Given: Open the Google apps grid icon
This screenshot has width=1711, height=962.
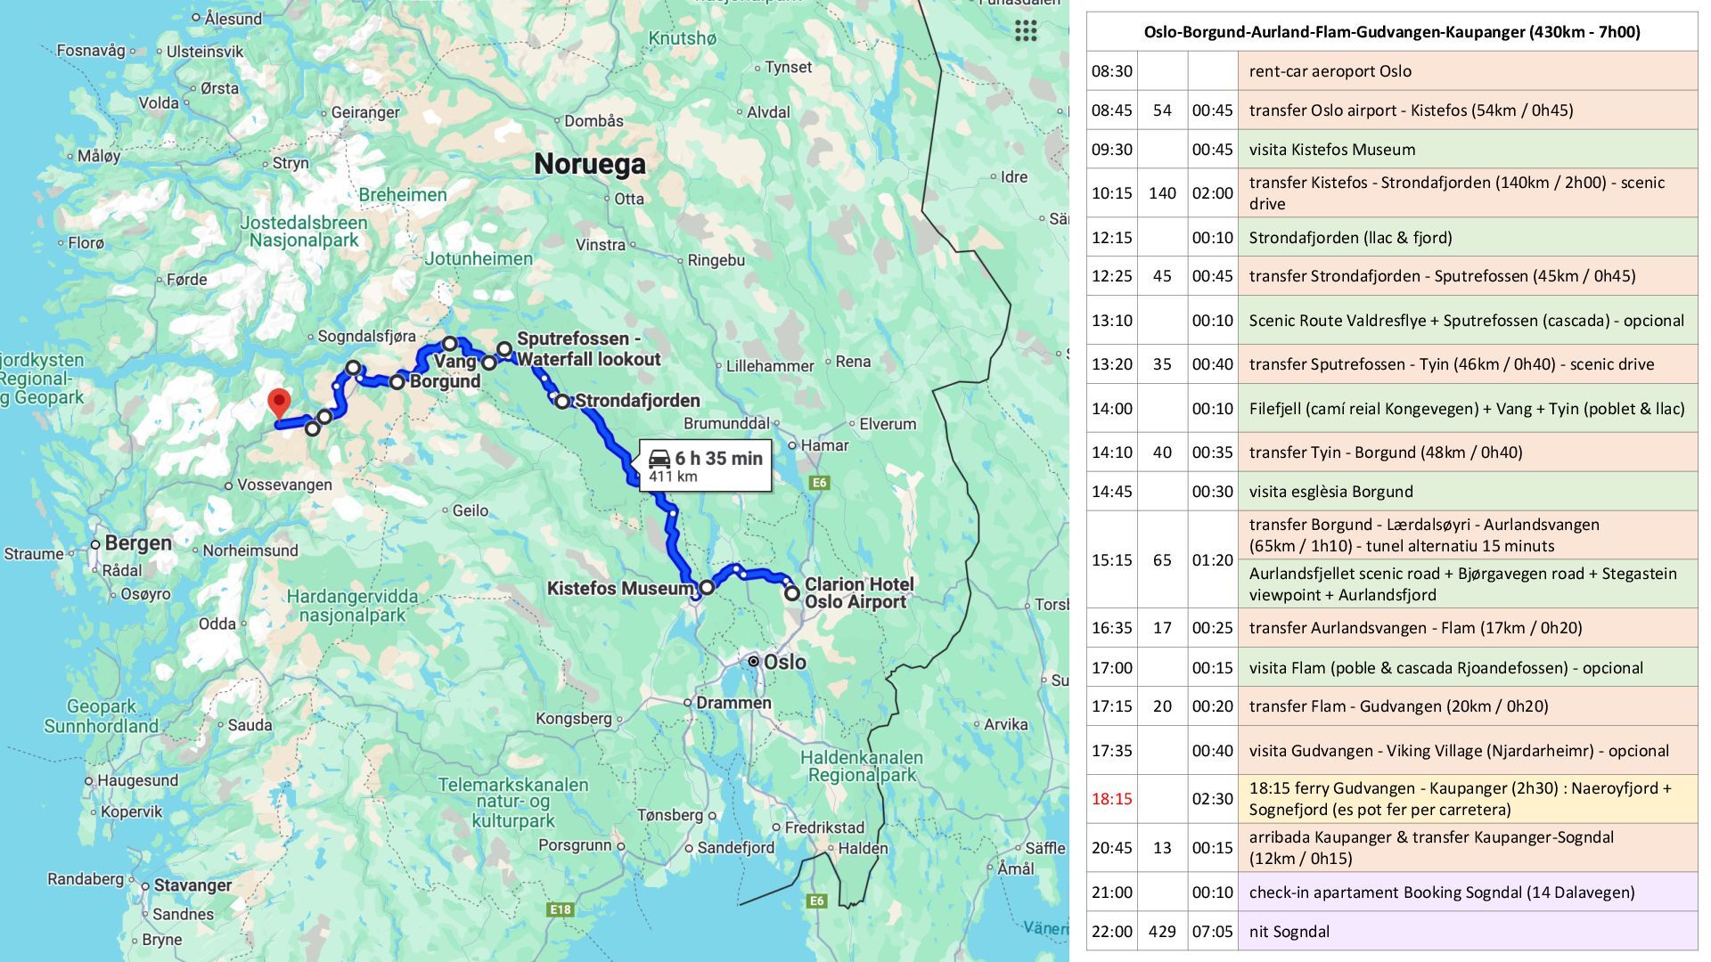Looking at the screenshot, I should click(1026, 31).
